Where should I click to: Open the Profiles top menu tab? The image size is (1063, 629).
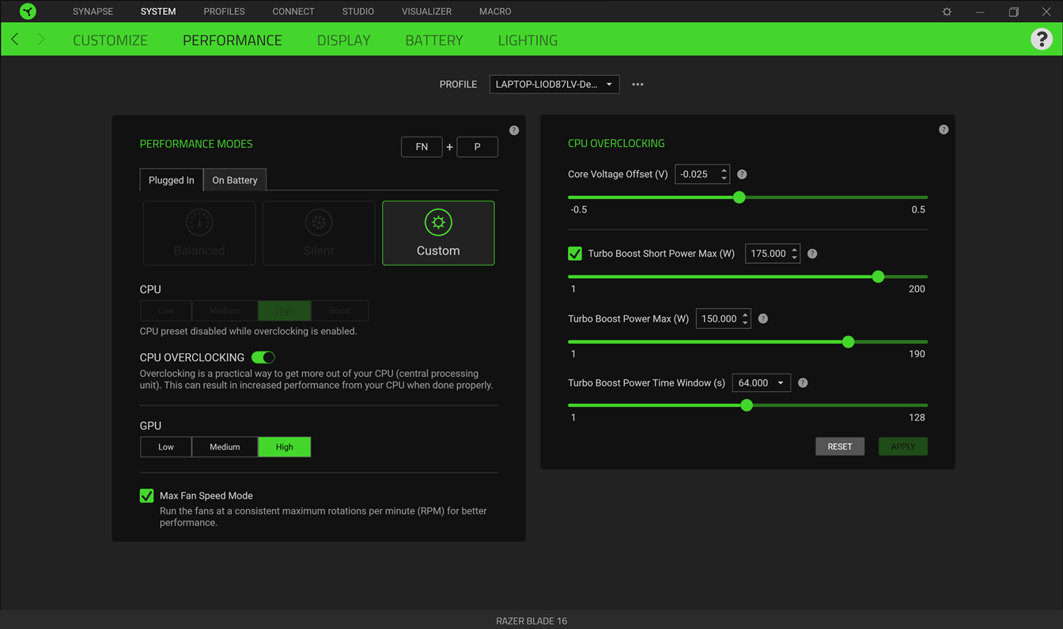click(224, 11)
